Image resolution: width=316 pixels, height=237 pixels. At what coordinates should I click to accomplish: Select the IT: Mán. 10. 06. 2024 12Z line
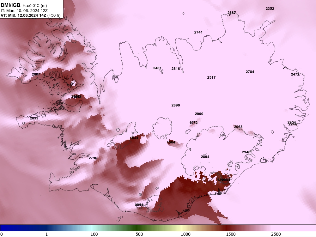pyautogui.click(x=24, y=11)
